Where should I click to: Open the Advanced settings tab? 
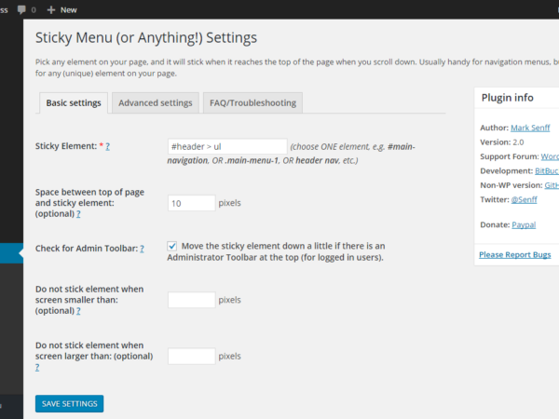(x=155, y=102)
